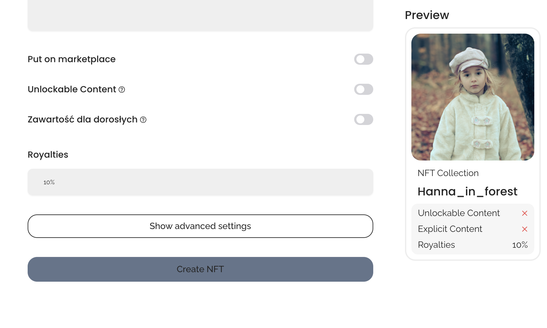The width and height of the screenshot is (547, 328).
Task: Expand Show advanced settings
Action: coord(200,226)
